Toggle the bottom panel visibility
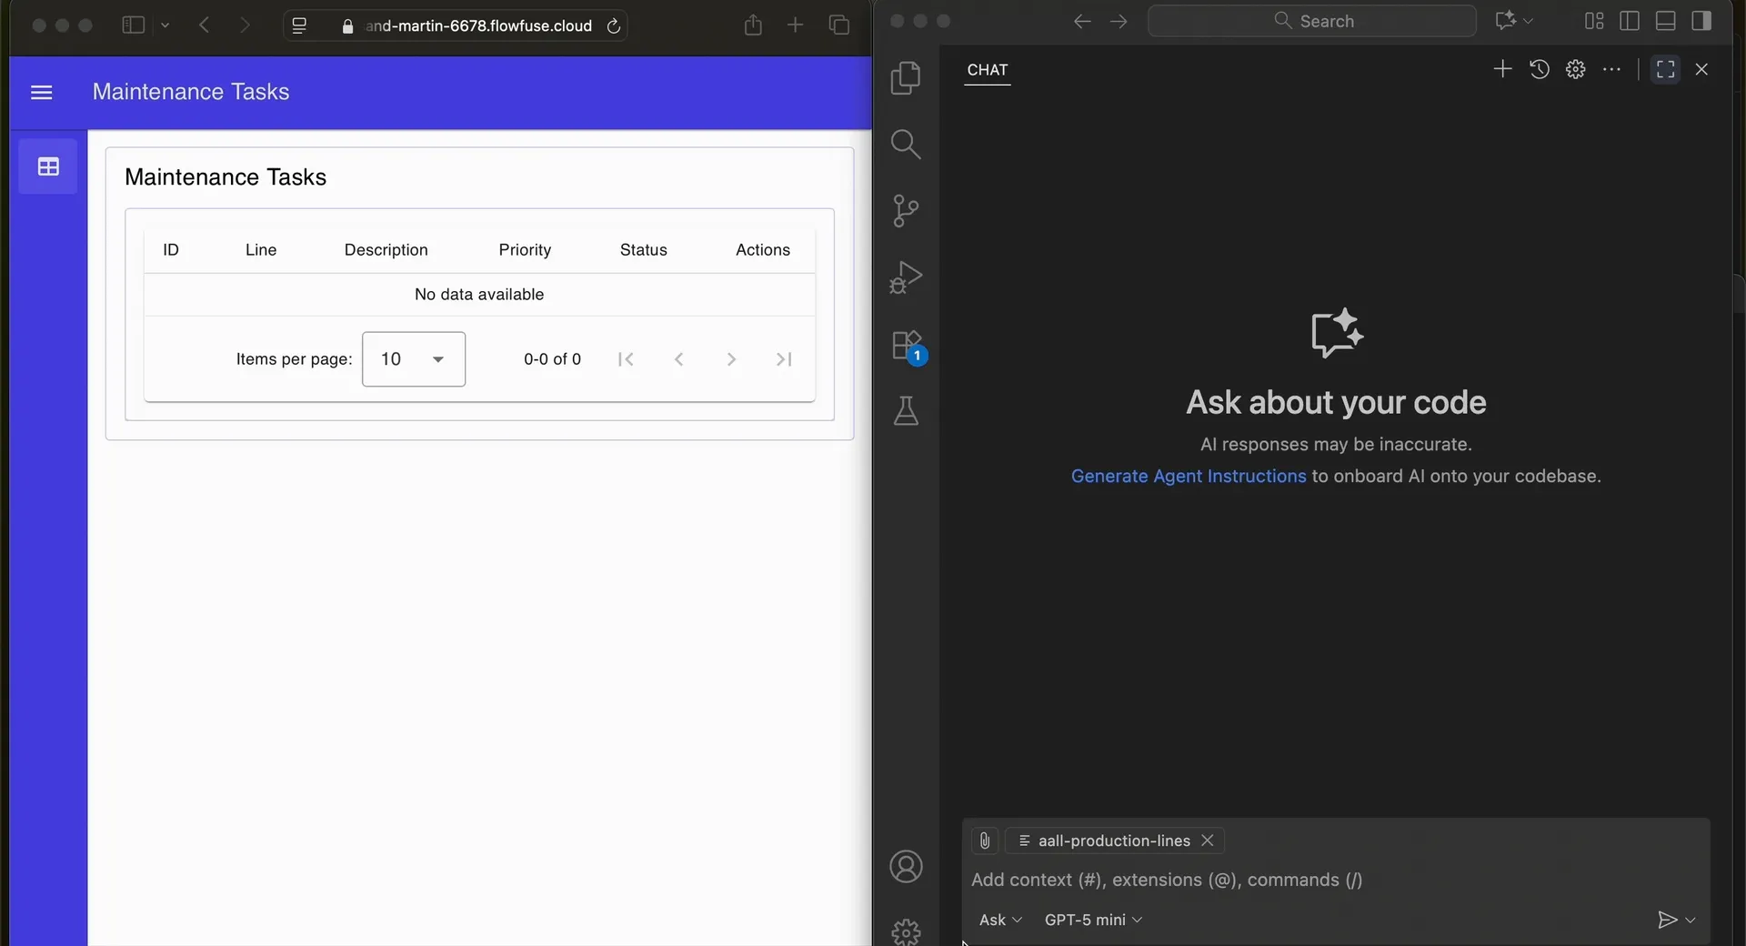This screenshot has height=946, width=1746. coord(1665,21)
